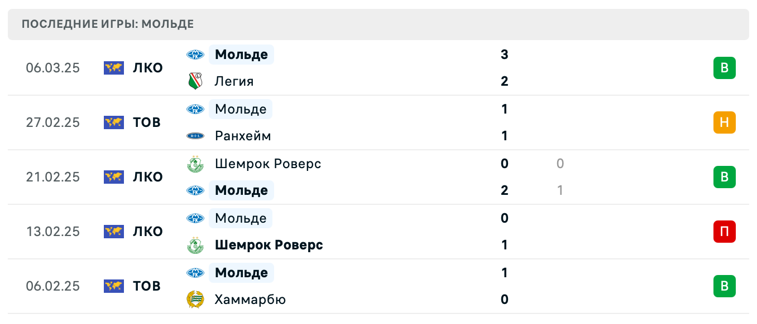This screenshot has height=324, width=757.
Task: Click the Хаммарбю club logo
Action: tap(195, 300)
